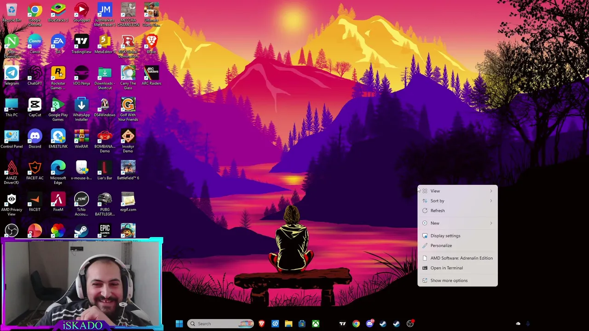The width and height of the screenshot is (589, 331).
Task: Select the Control Panel desktop icon
Action: [12, 139]
